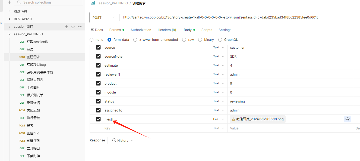This screenshot has height=161, width=360.
Task: Click the plus icon beside Search collections
Action: (x=10, y=2)
